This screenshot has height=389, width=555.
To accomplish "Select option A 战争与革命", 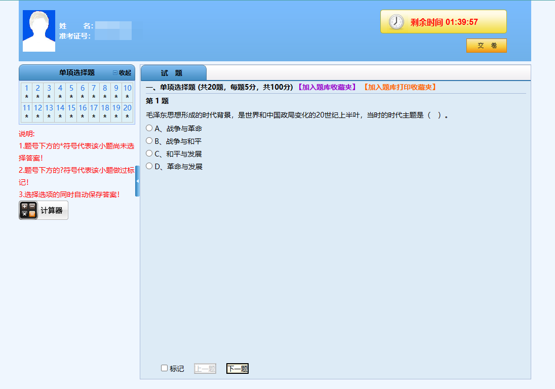I will (x=149, y=128).
